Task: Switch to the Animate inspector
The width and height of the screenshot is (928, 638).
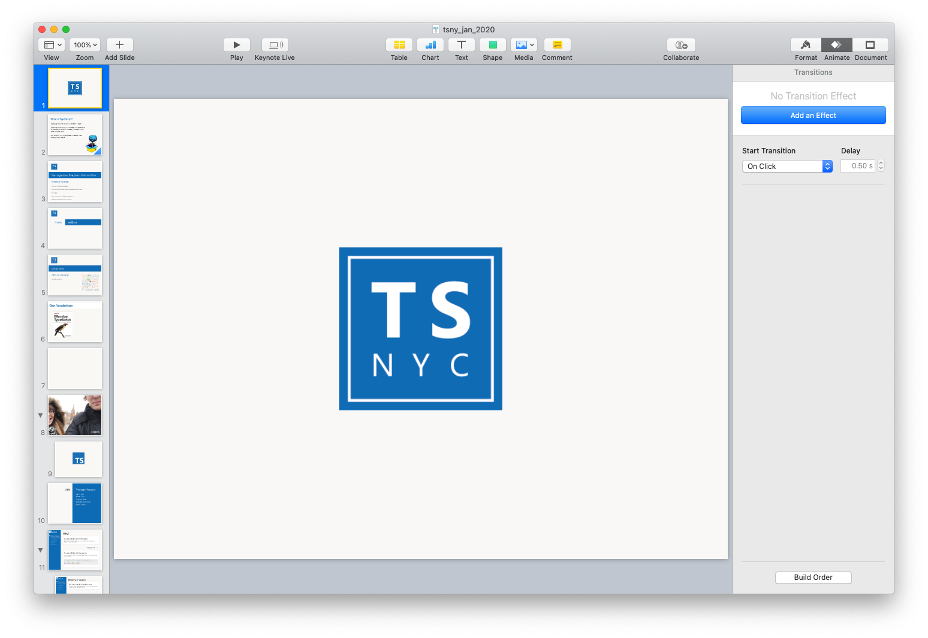Action: [837, 45]
